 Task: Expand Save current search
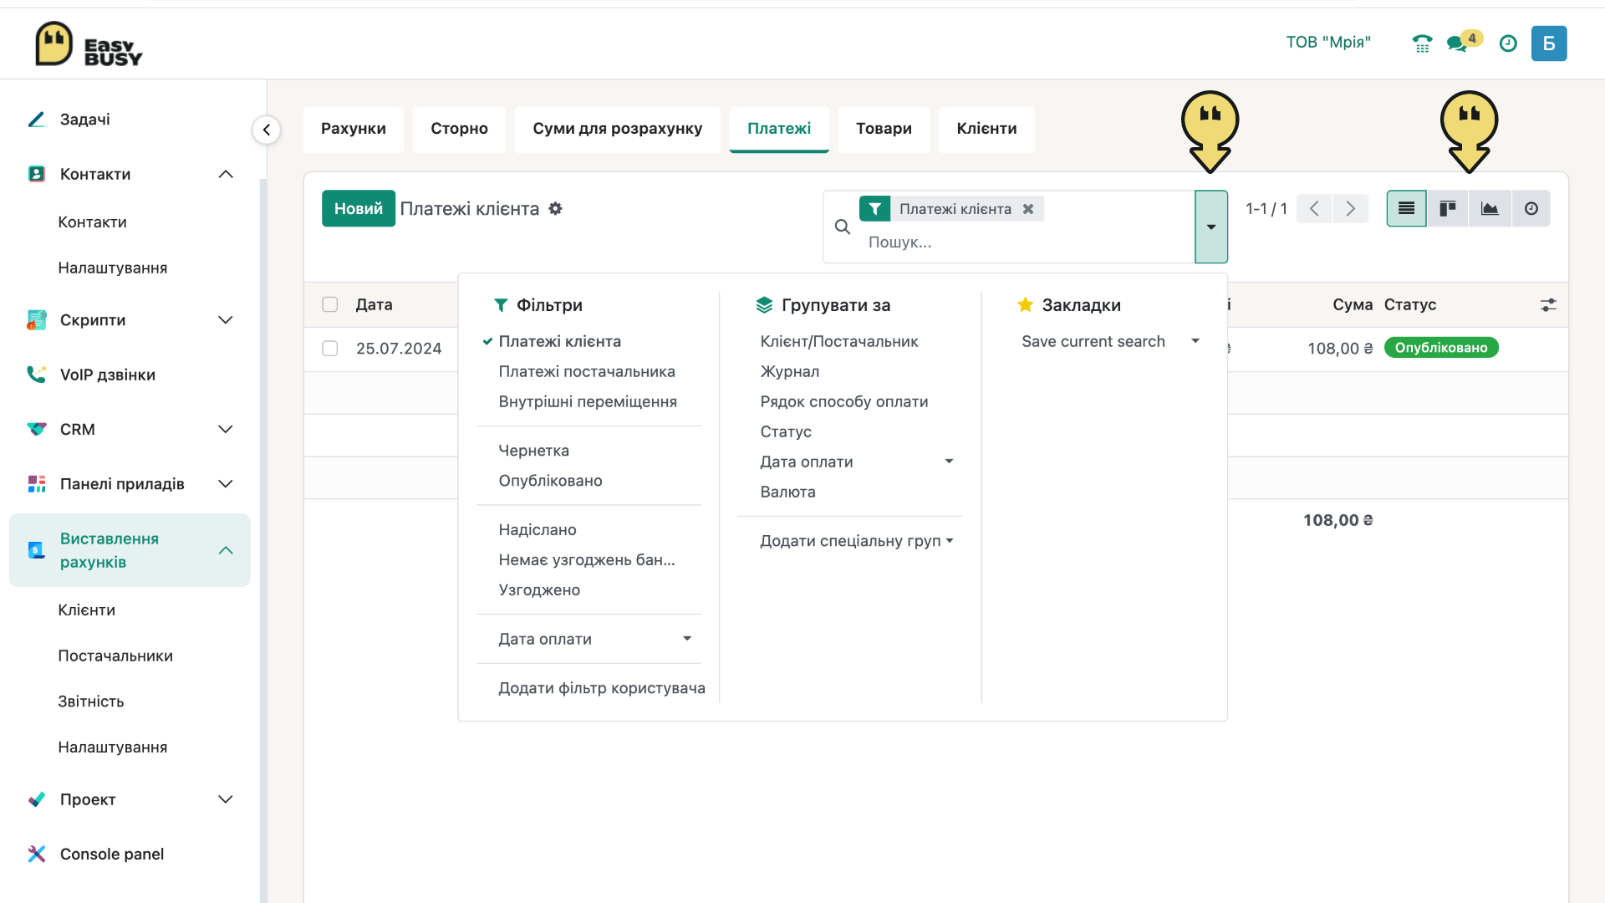[x=1110, y=341]
